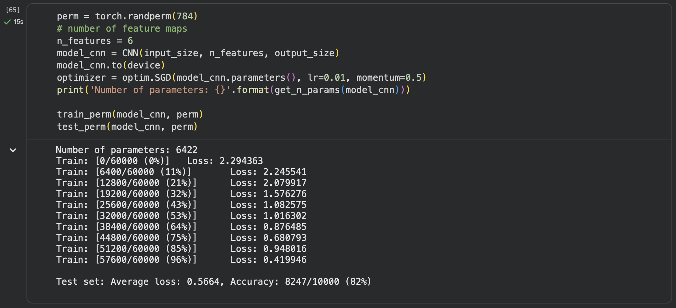Click the train_perm function call in code
The height and width of the screenshot is (308, 676).
click(84, 114)
